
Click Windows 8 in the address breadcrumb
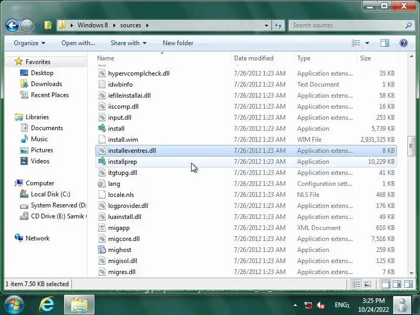93,25
